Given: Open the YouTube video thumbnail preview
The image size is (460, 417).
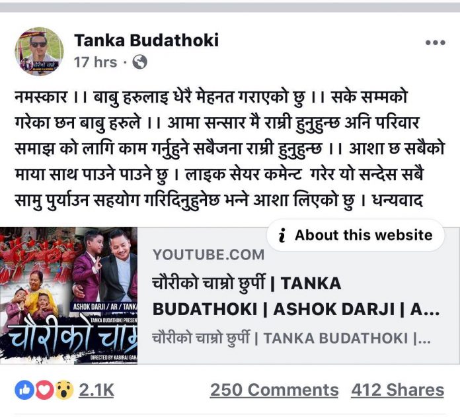Looking at the screenshot, I should (x=69, y=296).
